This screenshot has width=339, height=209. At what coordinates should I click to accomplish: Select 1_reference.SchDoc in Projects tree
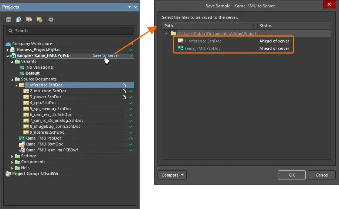44,85
